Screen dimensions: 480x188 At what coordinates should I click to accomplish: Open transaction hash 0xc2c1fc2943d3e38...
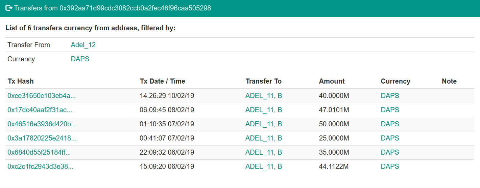[x=41, y=166]
